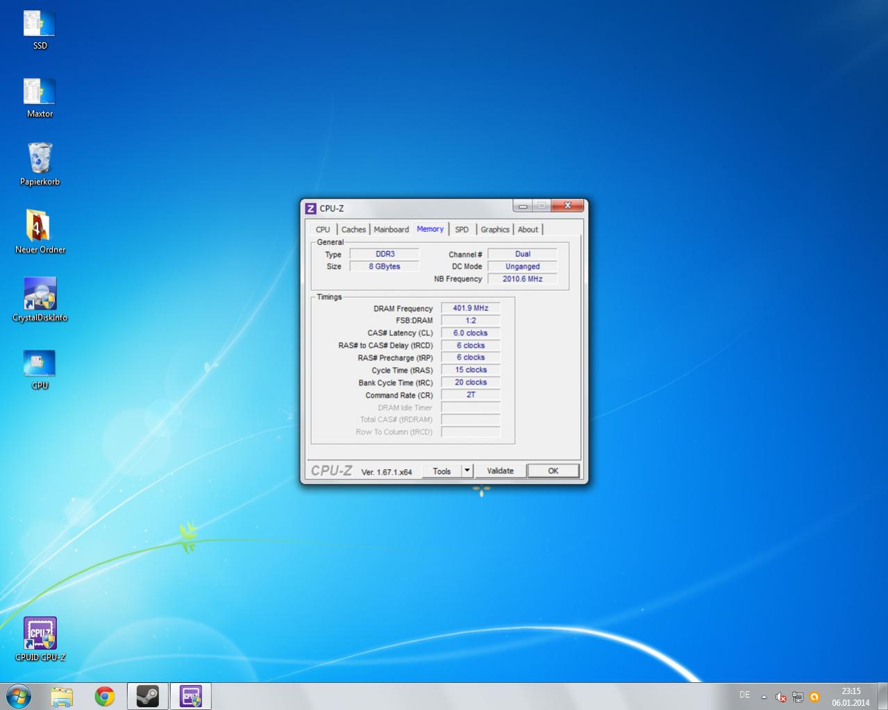
Task: Click the DRAM Frequency value 401.9 MHz
Action: [x=471, y=308]
